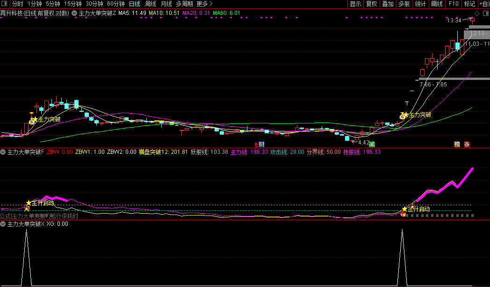Image resolution: width=490 pixels, height=287 pixels.
Task: Open the 显示 display menu
Action: pos(356,4)
